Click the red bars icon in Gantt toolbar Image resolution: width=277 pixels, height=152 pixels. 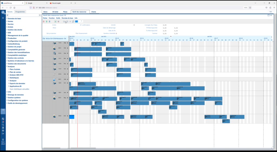point(44,22)
